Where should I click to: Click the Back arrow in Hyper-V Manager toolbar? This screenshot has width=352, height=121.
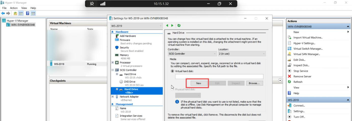(3, 13)
